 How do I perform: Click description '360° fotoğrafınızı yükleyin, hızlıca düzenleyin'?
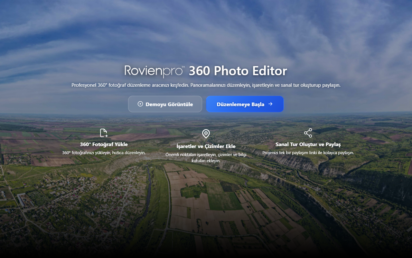pos(104,153)
